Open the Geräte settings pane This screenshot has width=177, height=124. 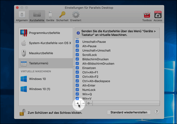point(50,16)
